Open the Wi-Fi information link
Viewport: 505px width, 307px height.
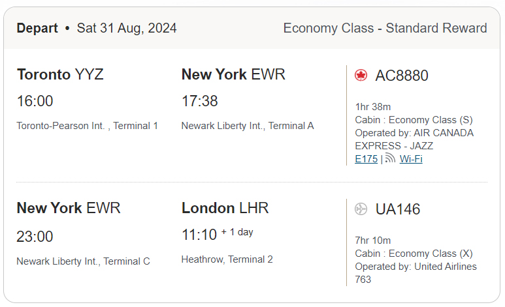[x=411, y=158]
